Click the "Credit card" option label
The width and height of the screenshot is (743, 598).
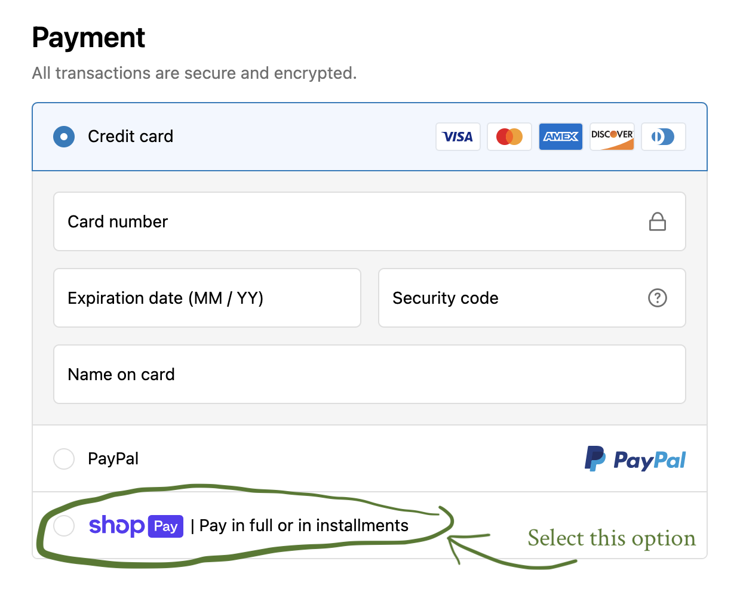click(x=130, y=137)
